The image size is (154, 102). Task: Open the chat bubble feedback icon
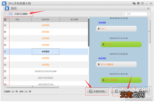[x=138, y=4]
